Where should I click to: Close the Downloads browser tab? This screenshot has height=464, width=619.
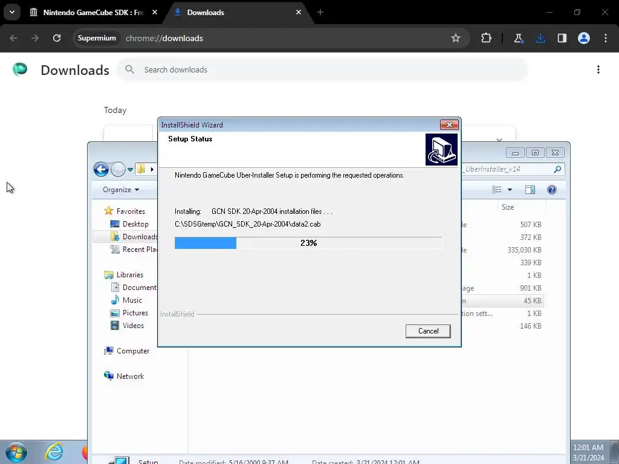(x=299, y=12)
